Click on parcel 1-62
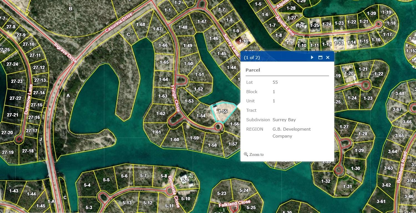This screenshot has width=416, height=213. pyautogui.click(x=161, y=113)
